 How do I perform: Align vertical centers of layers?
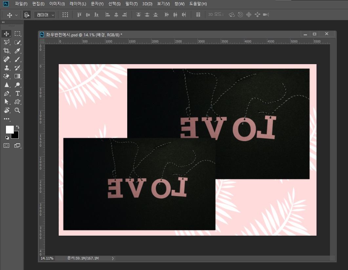tap(88, 15)
